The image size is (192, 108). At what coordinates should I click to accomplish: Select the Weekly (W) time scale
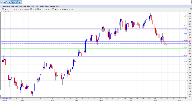coord(33,9)
